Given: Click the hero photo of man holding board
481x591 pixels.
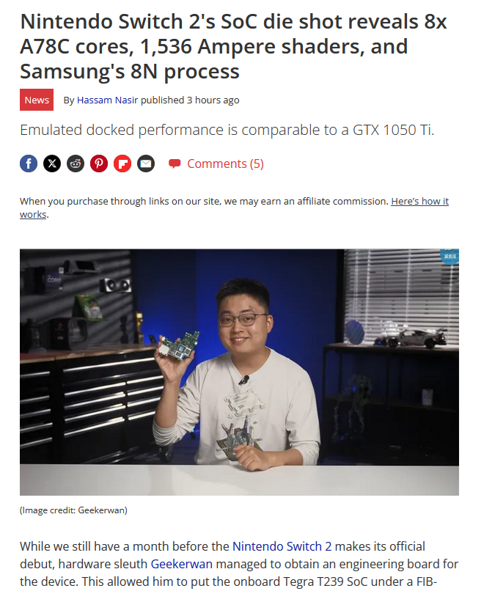Looking at the screenshot, I should coord(239,372).
